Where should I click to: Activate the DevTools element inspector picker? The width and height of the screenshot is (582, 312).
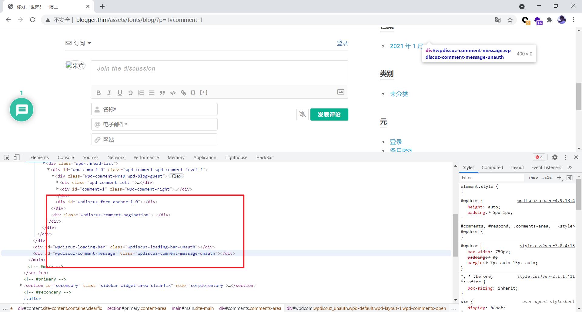pos(6,157)
